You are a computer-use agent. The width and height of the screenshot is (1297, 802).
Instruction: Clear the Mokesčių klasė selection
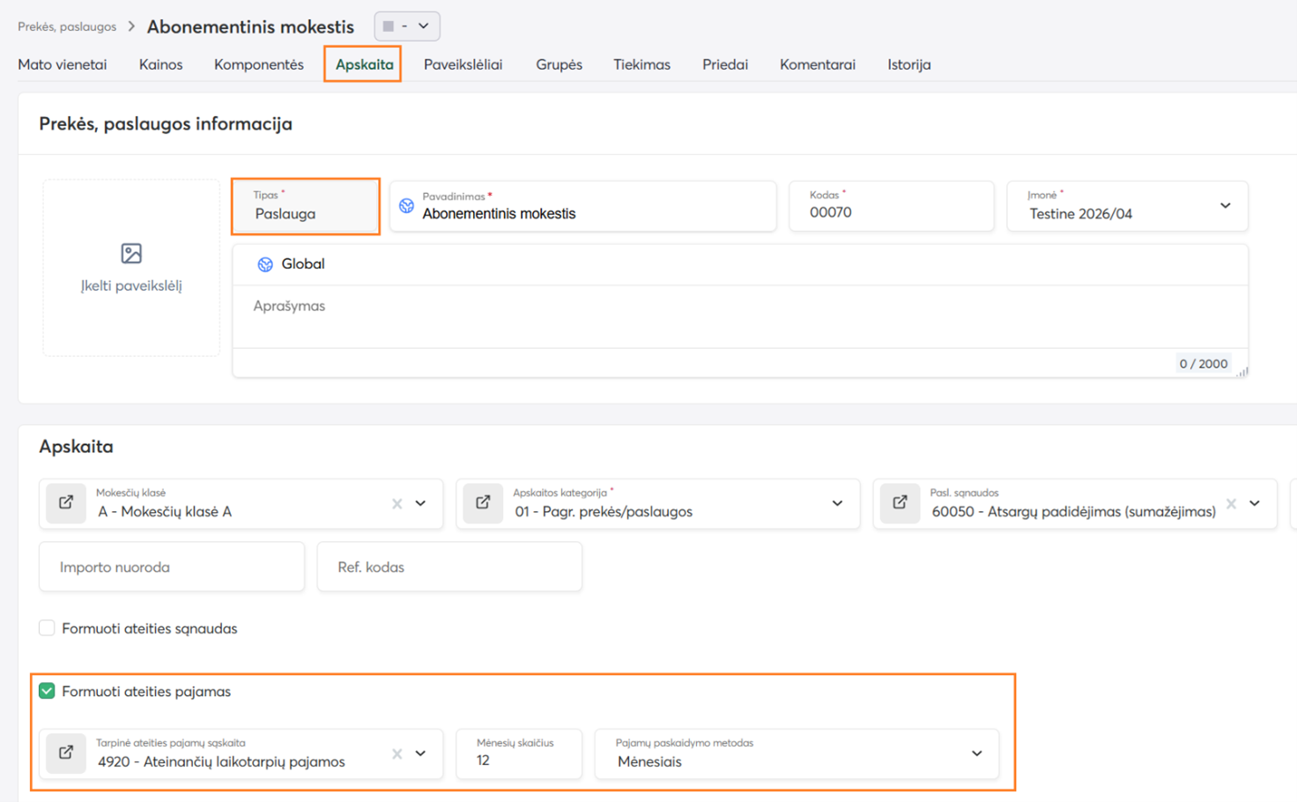pos(397,504)
